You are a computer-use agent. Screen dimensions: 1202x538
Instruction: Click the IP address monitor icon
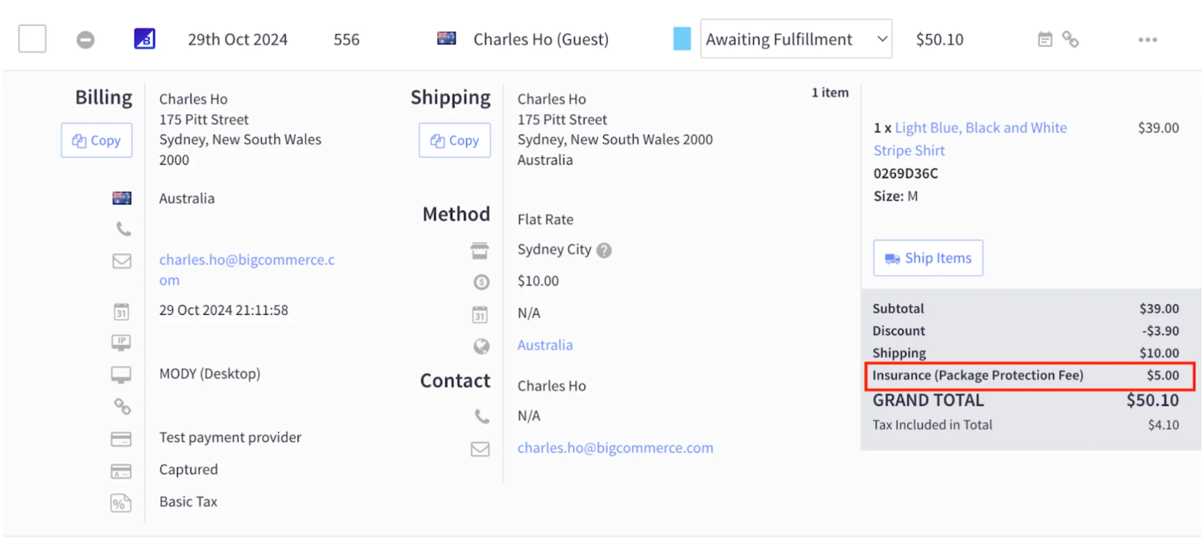121,342
